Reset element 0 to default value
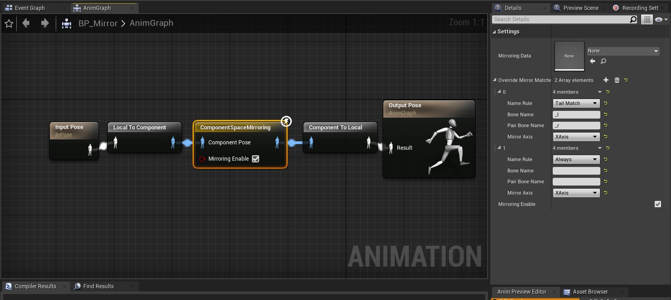This screenshot has height=300, width=671. [x=608, y=92]
